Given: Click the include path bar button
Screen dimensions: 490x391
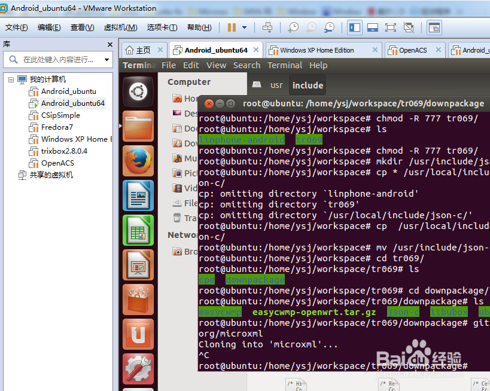Looking at the screenshot, I should pos(308,85).
